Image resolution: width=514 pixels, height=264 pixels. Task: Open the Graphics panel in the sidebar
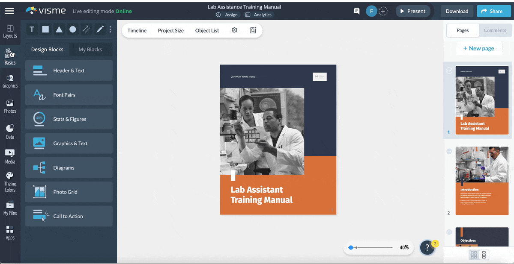[x=10, y=80]
